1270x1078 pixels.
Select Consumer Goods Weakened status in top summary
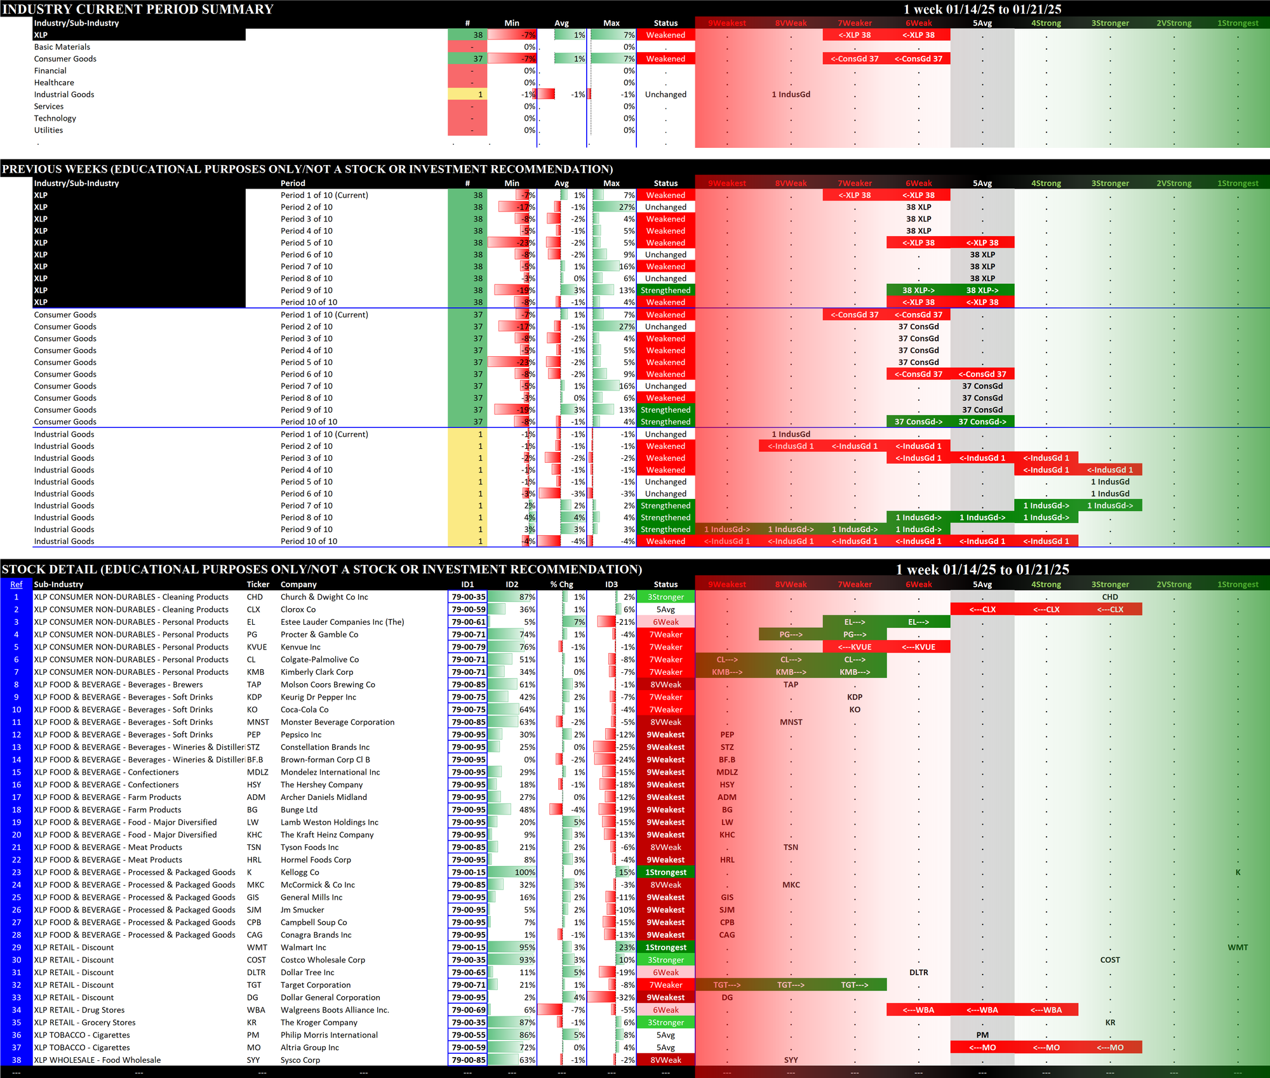point(665,59)
